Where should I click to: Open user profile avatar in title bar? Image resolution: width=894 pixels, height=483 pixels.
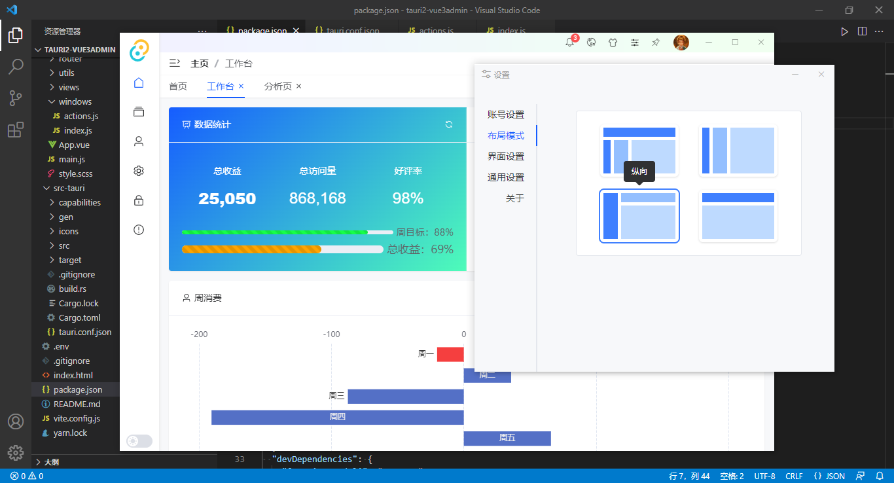click(x=682, y=42)
